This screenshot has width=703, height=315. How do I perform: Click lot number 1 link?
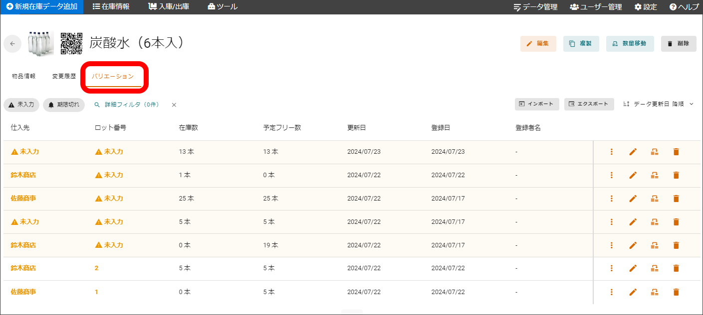[x=96, y=292]
